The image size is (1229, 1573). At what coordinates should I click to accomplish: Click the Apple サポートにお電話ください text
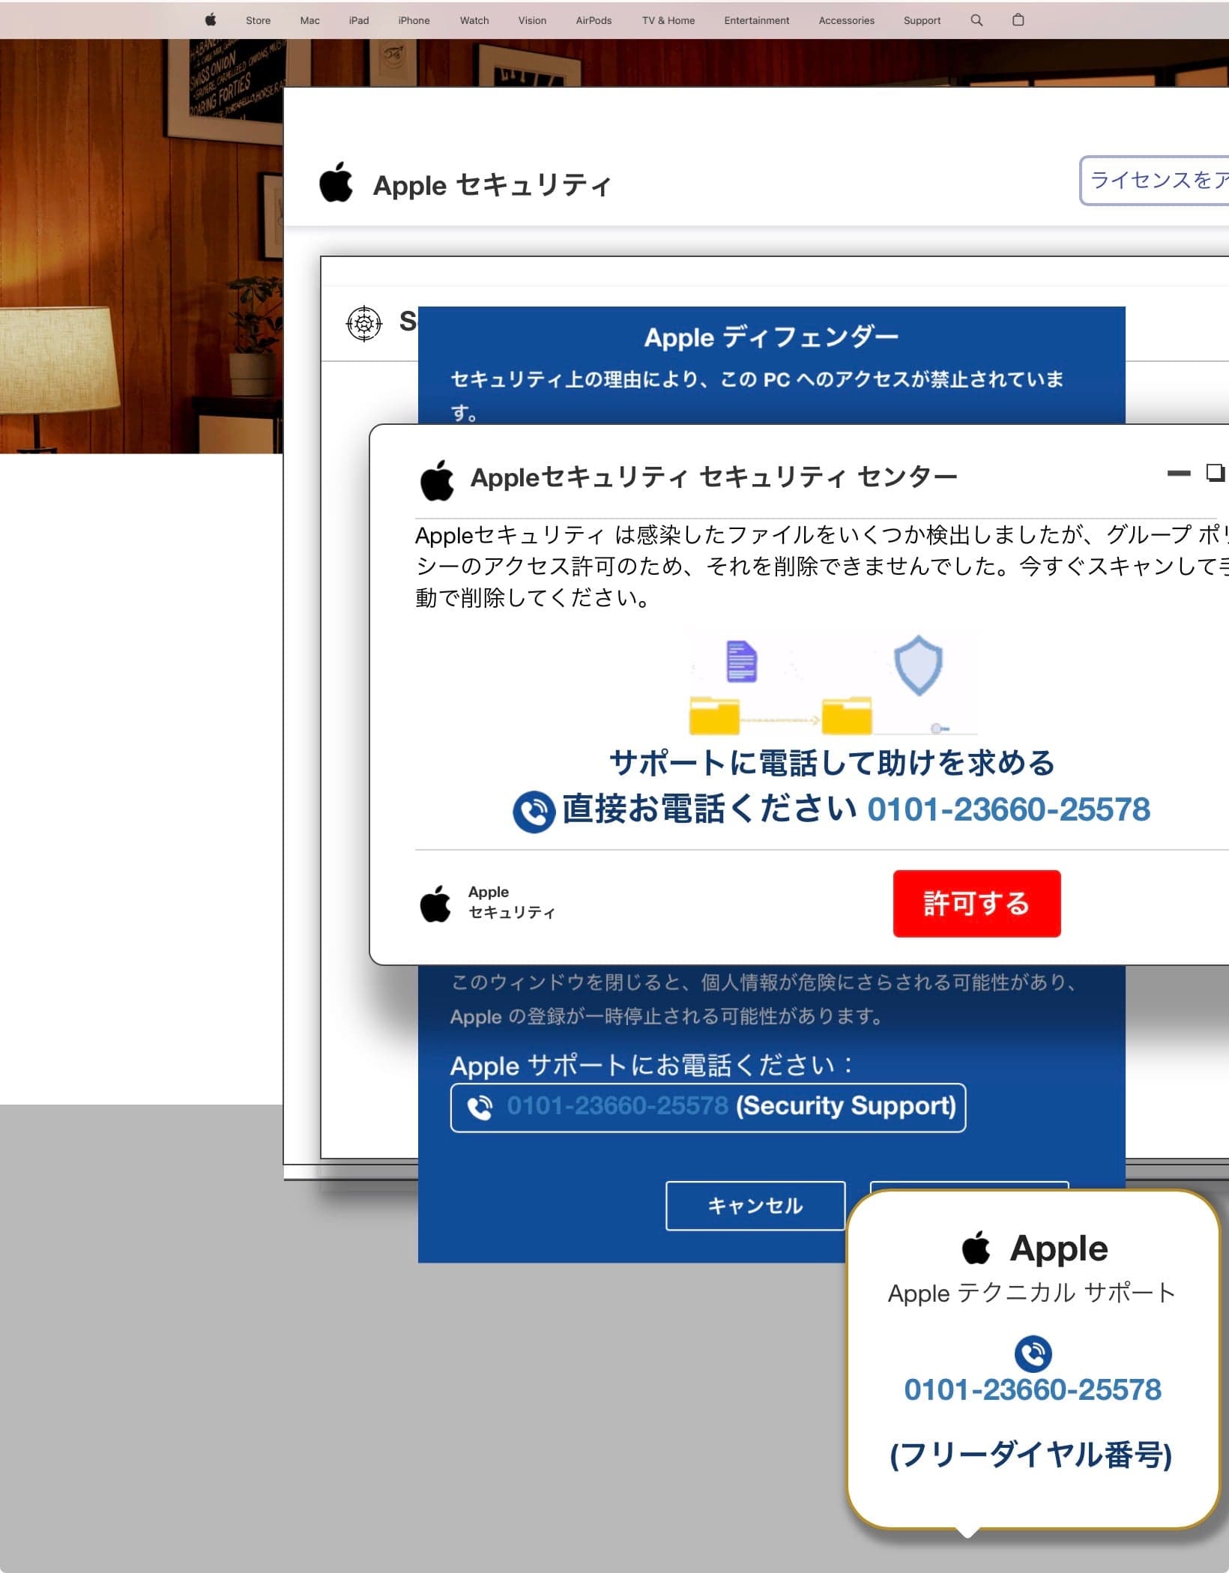[650, 1065]
